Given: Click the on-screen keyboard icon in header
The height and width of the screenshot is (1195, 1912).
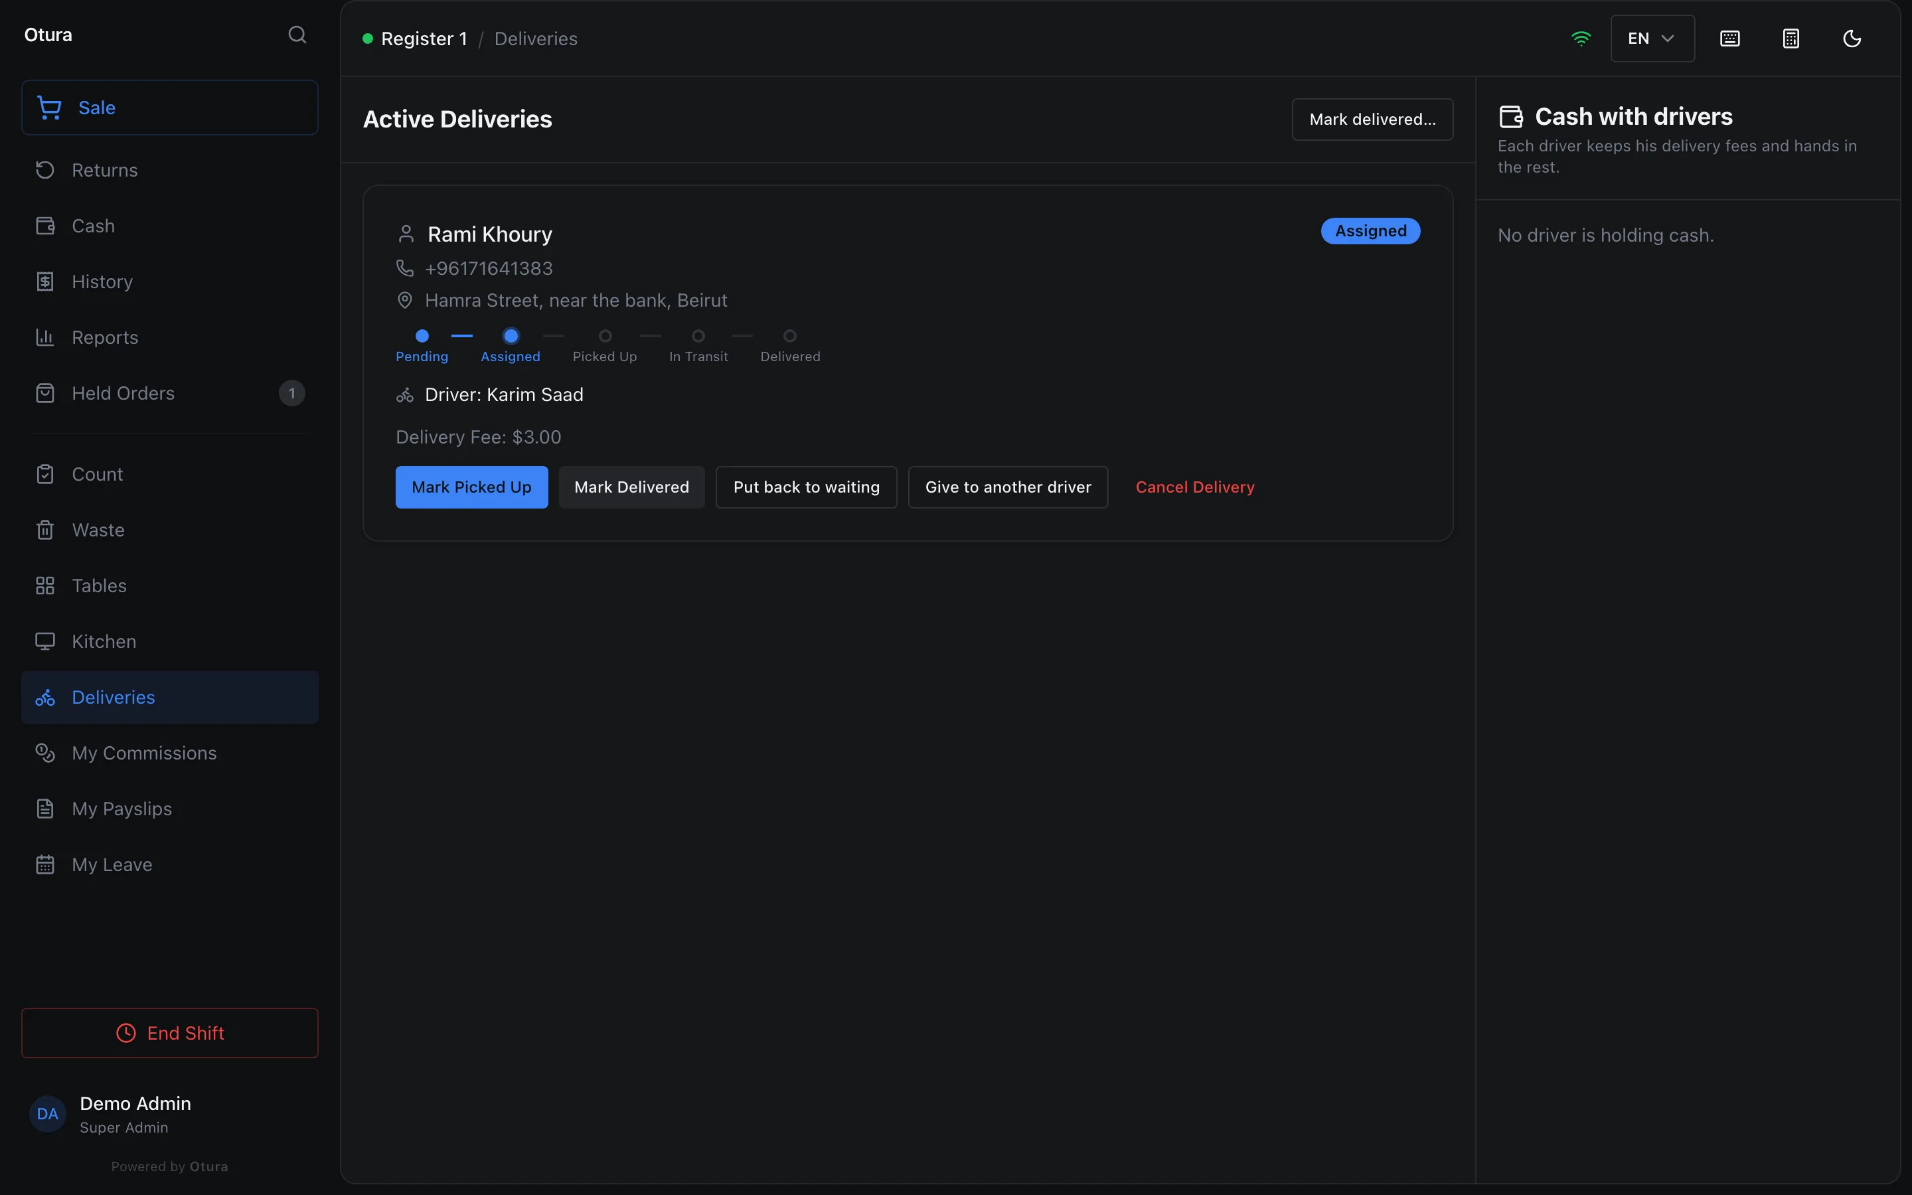Looking at the screenshot, I should click(x=1729, y=39).
